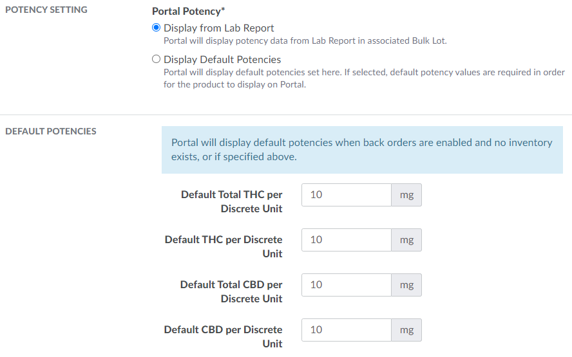Click the DEFAULT POTENCIES section heading

tap(51, 131)
